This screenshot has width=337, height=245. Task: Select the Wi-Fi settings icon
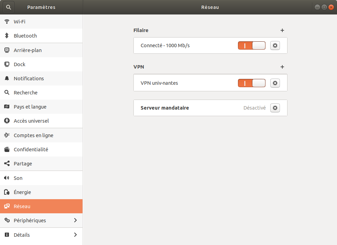(x=6, y=21)
